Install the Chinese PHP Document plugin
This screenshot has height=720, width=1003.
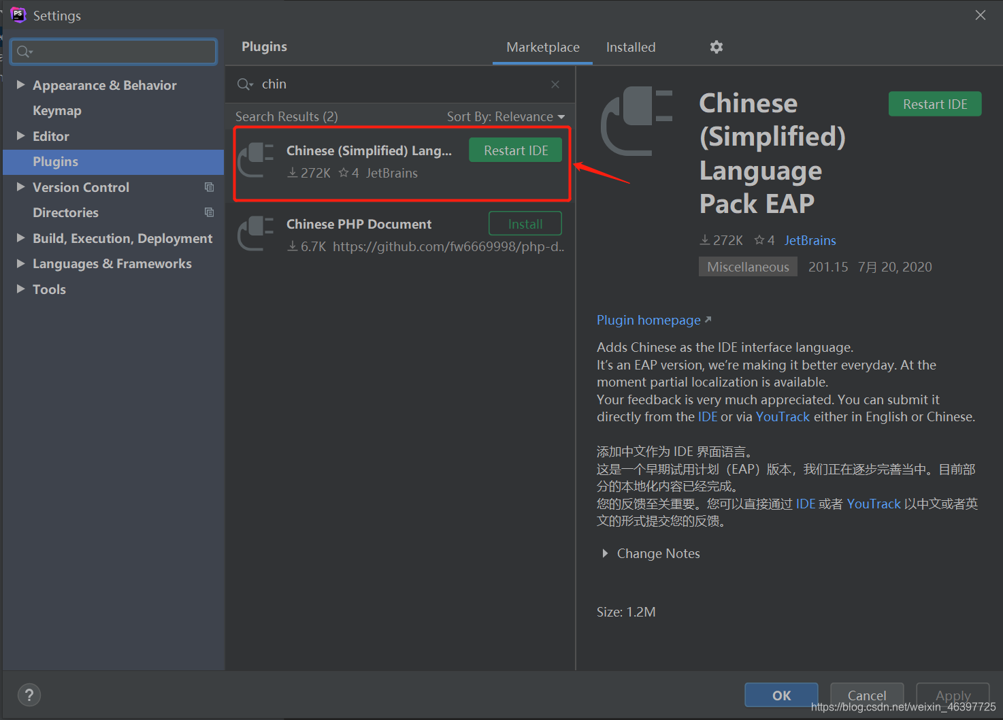pyautogui.click(x=525, y=224)
